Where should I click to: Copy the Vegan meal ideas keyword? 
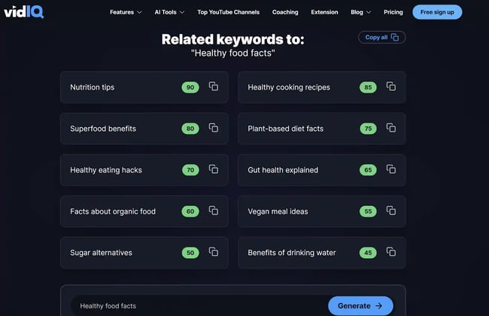391,211
